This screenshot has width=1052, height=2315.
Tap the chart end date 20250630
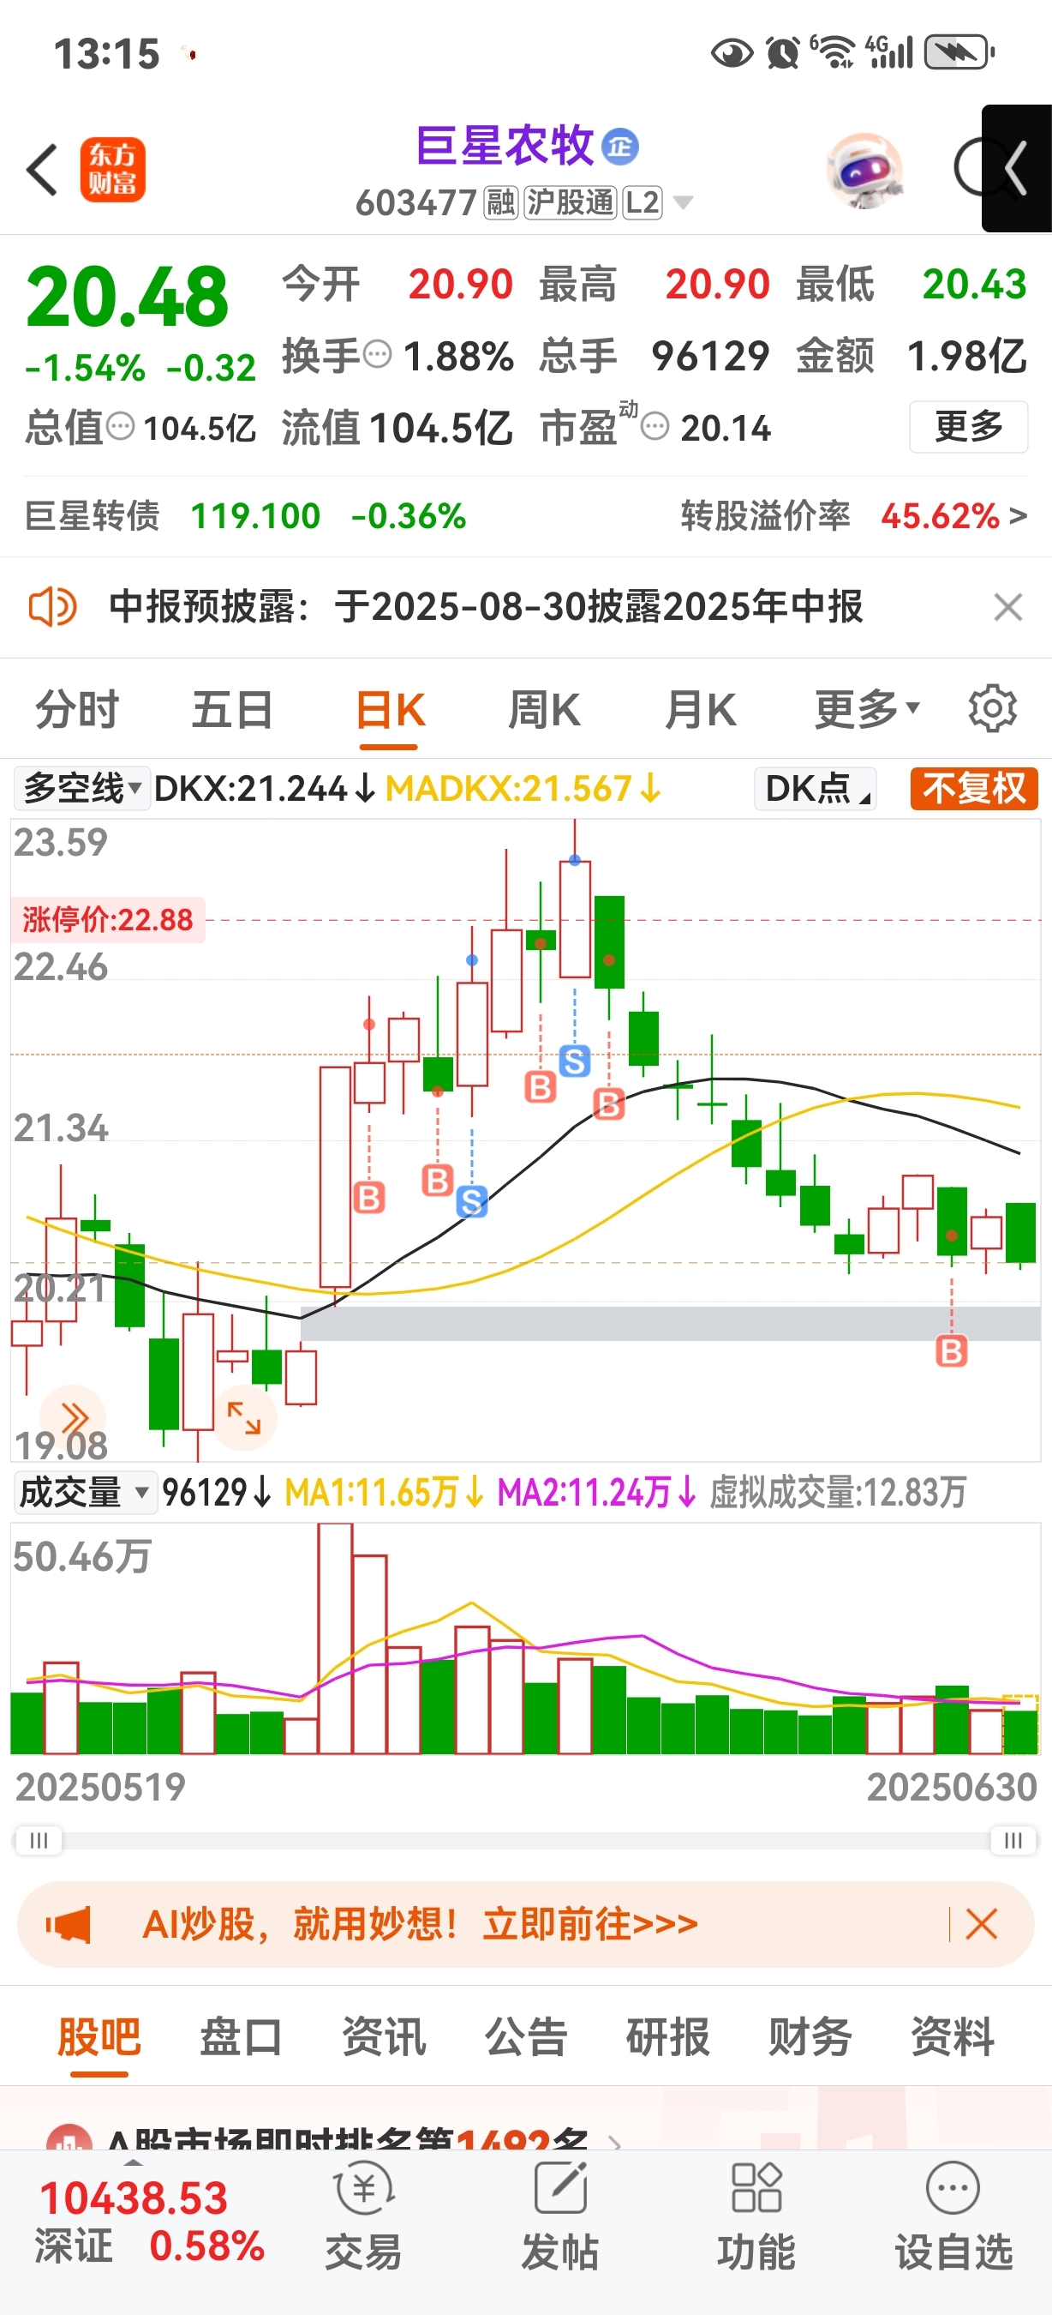pos(952,1787)
